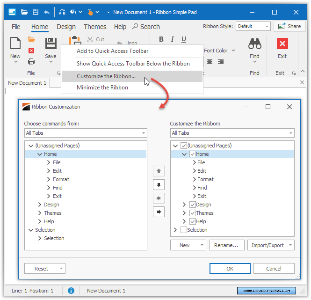
Task: Click the Find binoculars icon in ribbon
Action: 254,44
